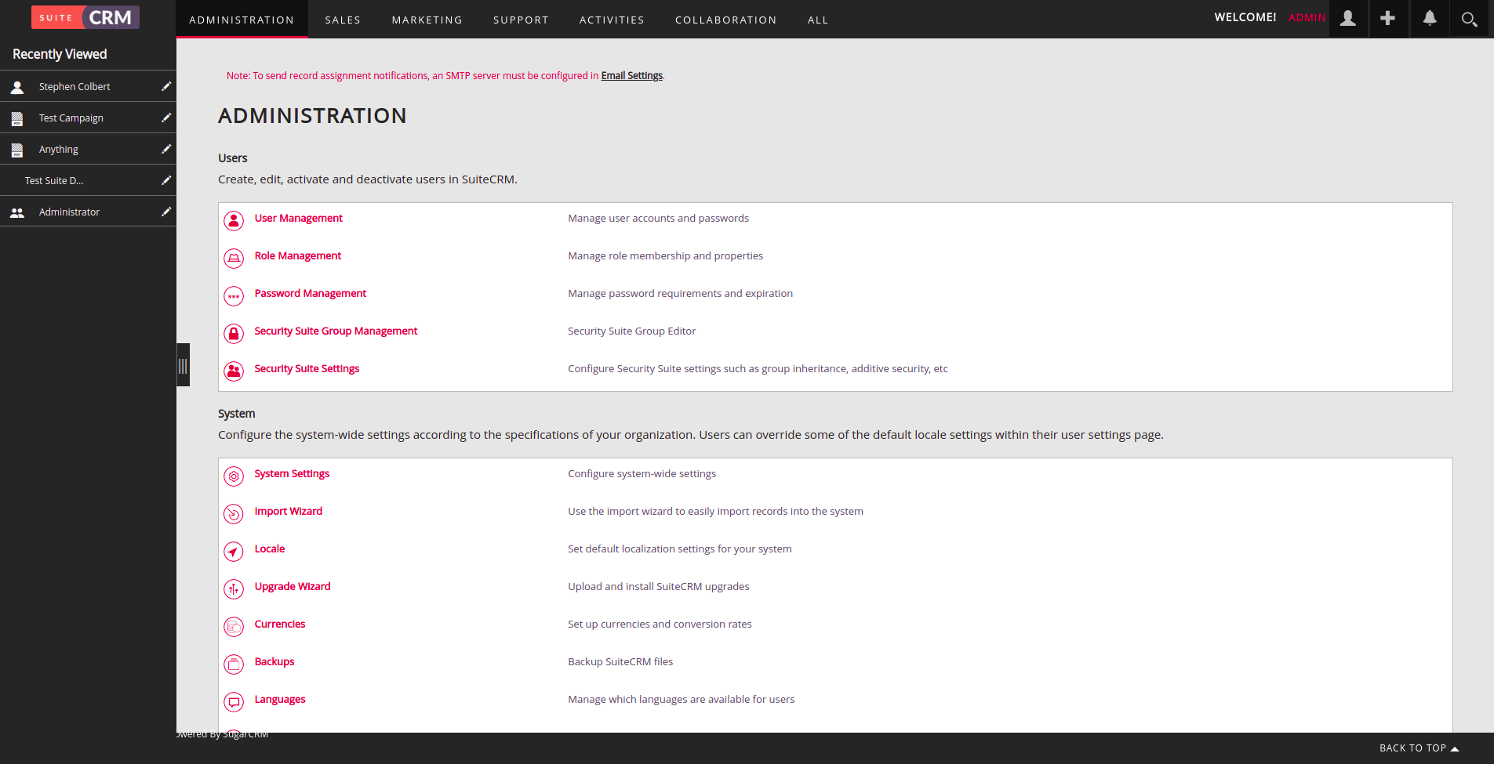
Task: Click the Recently Viewed heading
Action: pos(60,54)
